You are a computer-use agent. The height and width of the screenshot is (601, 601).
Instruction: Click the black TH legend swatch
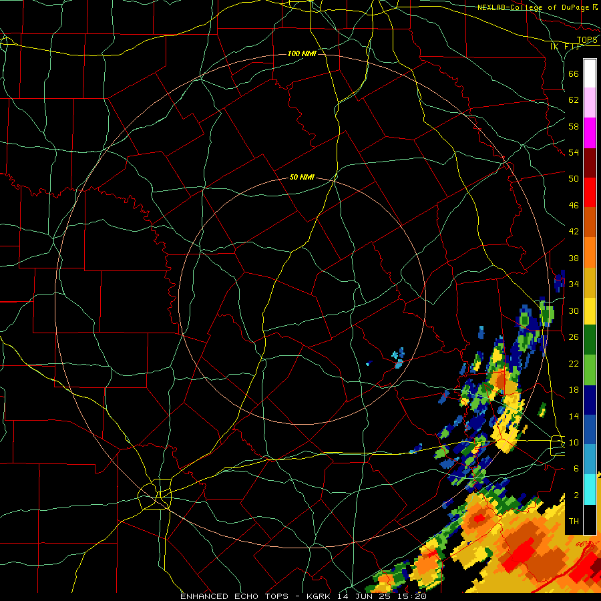pyautogui.click(x=590, y=519)
